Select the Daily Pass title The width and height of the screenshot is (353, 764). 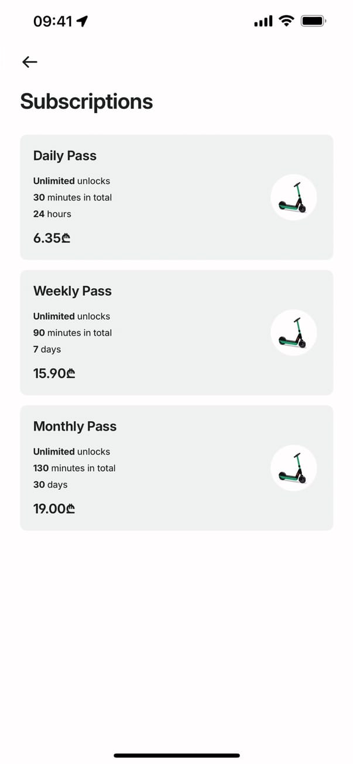[65, 156]
